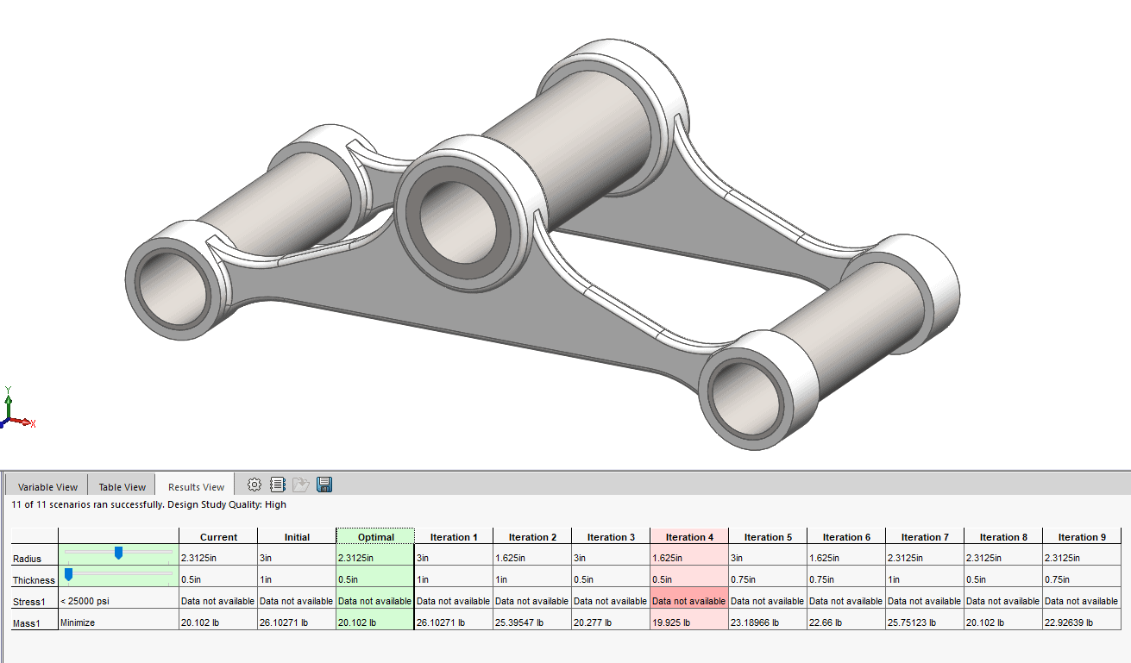Select the Optimal column header

(x=375, y=537)
